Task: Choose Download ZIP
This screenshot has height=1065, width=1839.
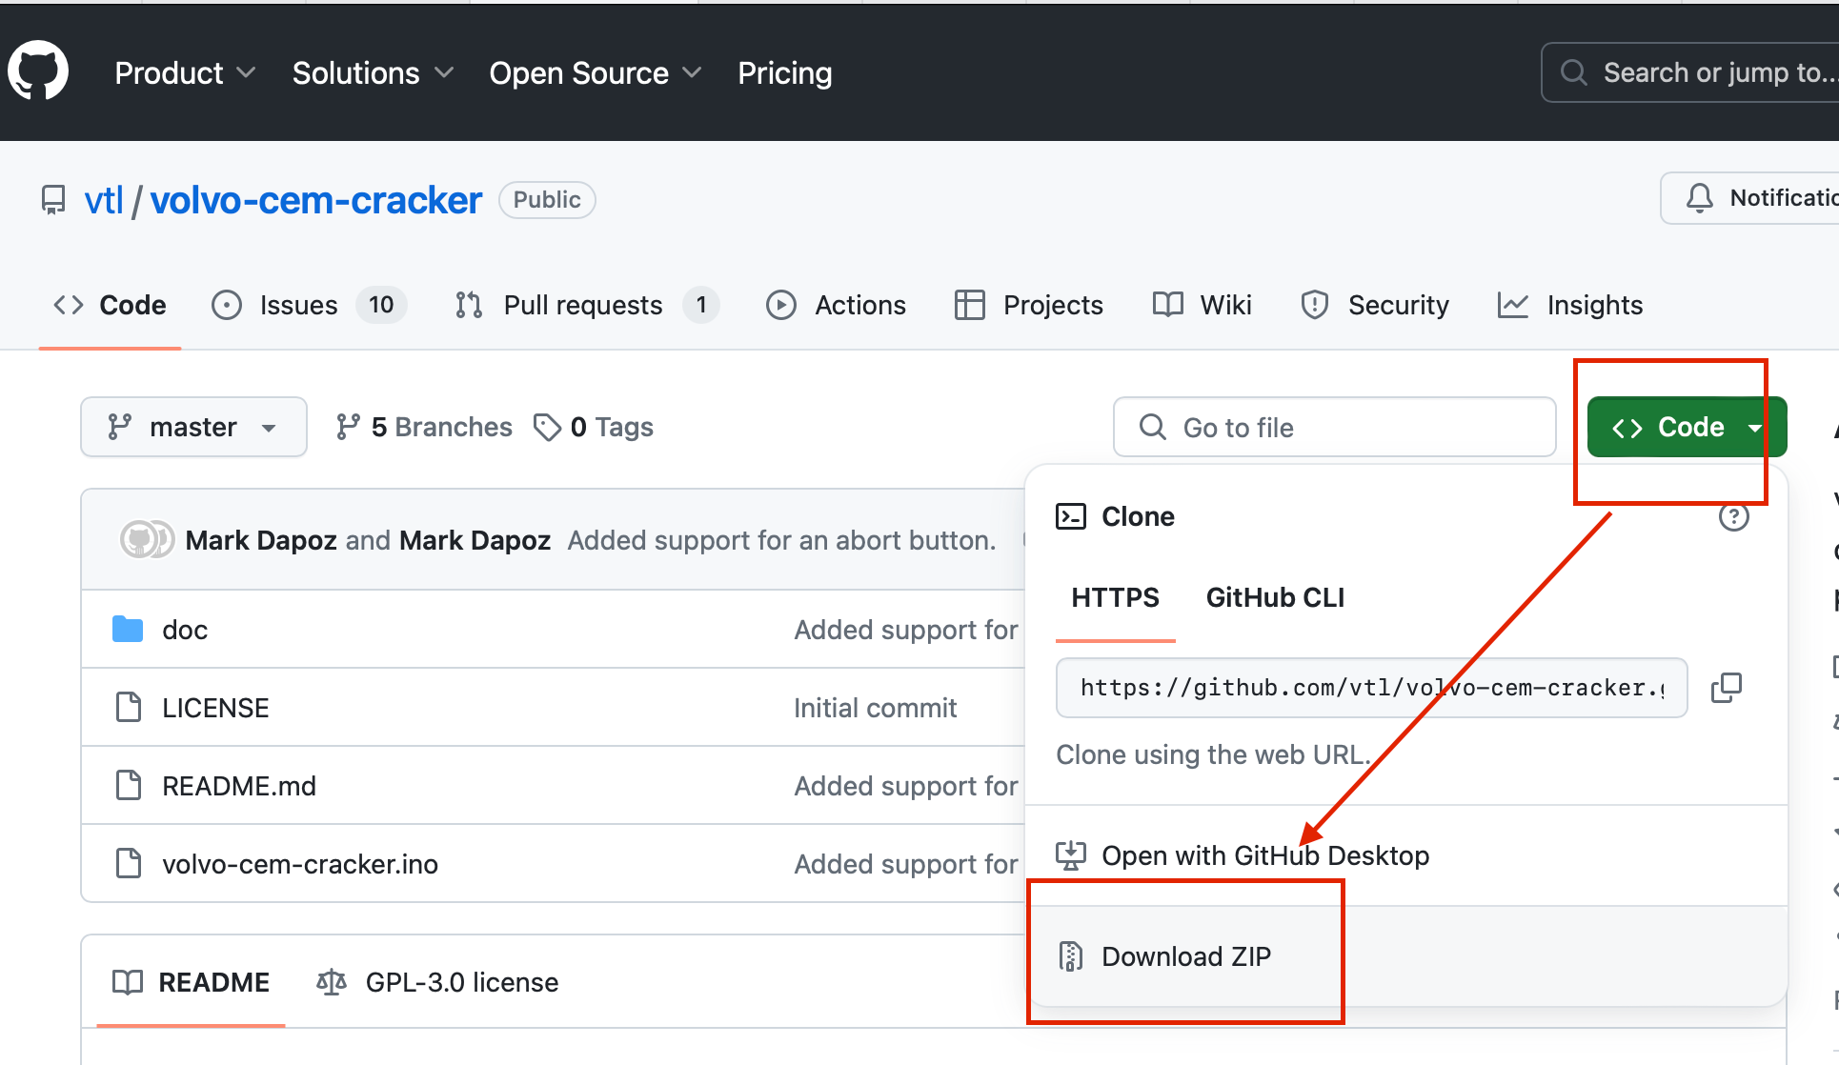Action: click(x=1406, y=956)
